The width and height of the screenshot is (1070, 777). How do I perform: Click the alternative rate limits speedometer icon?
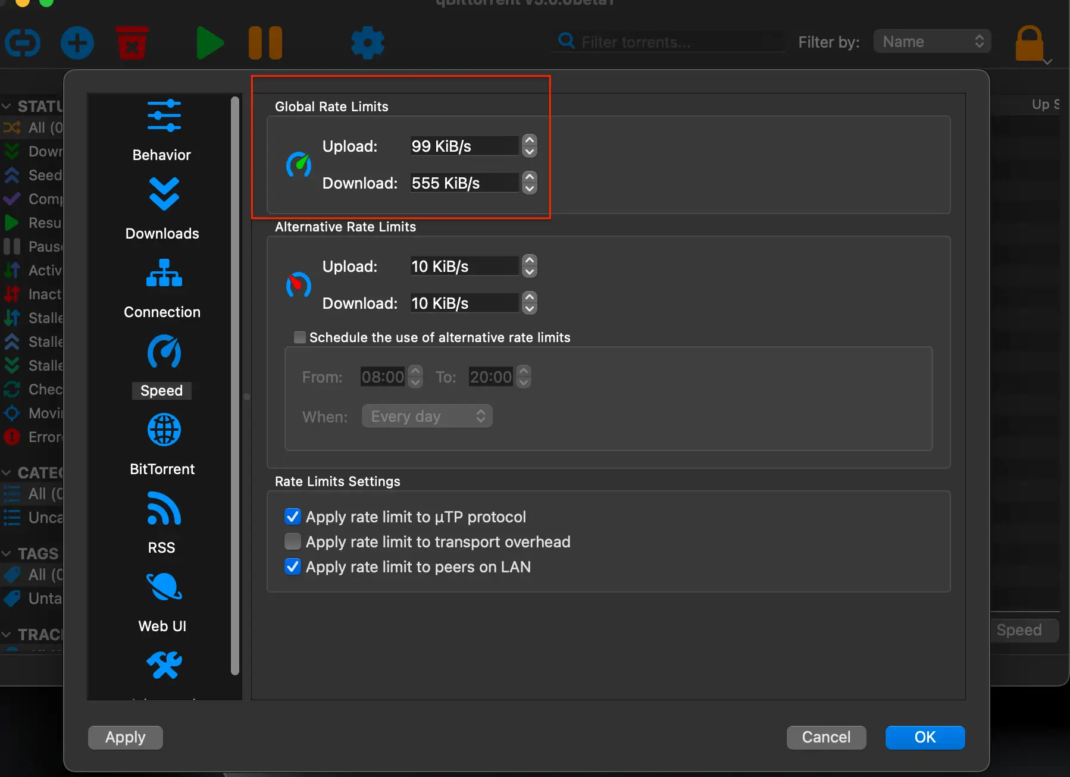pos(299,284)
